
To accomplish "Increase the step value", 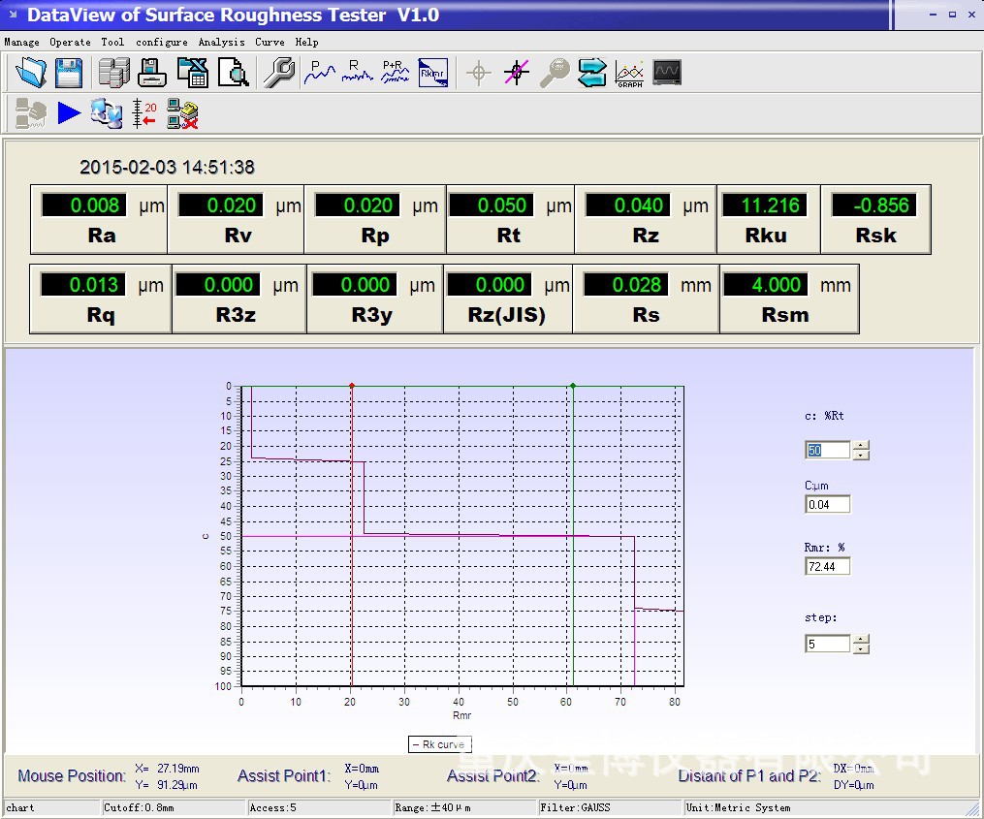I will pos(861,639).
